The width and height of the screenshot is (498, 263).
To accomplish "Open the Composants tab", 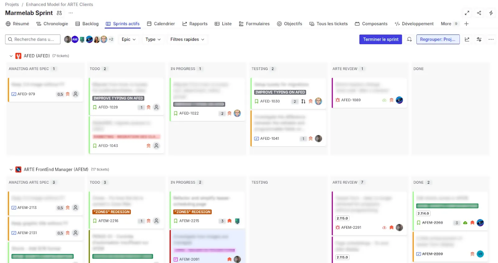I will click(x=371, y=24).
